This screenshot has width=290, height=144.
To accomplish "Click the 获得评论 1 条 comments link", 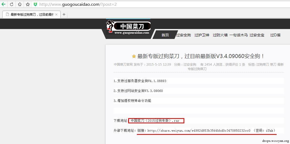I will 235,65.
